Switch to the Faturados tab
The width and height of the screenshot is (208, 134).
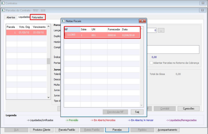point(37,17)
